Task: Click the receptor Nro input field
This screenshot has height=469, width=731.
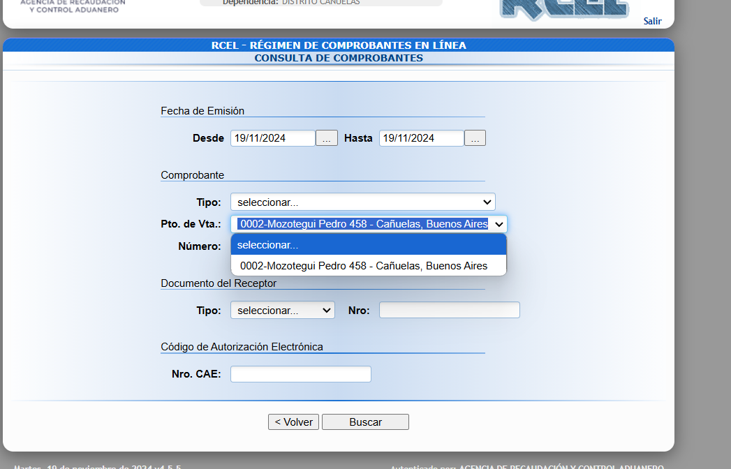Action: tap(449, 310)
